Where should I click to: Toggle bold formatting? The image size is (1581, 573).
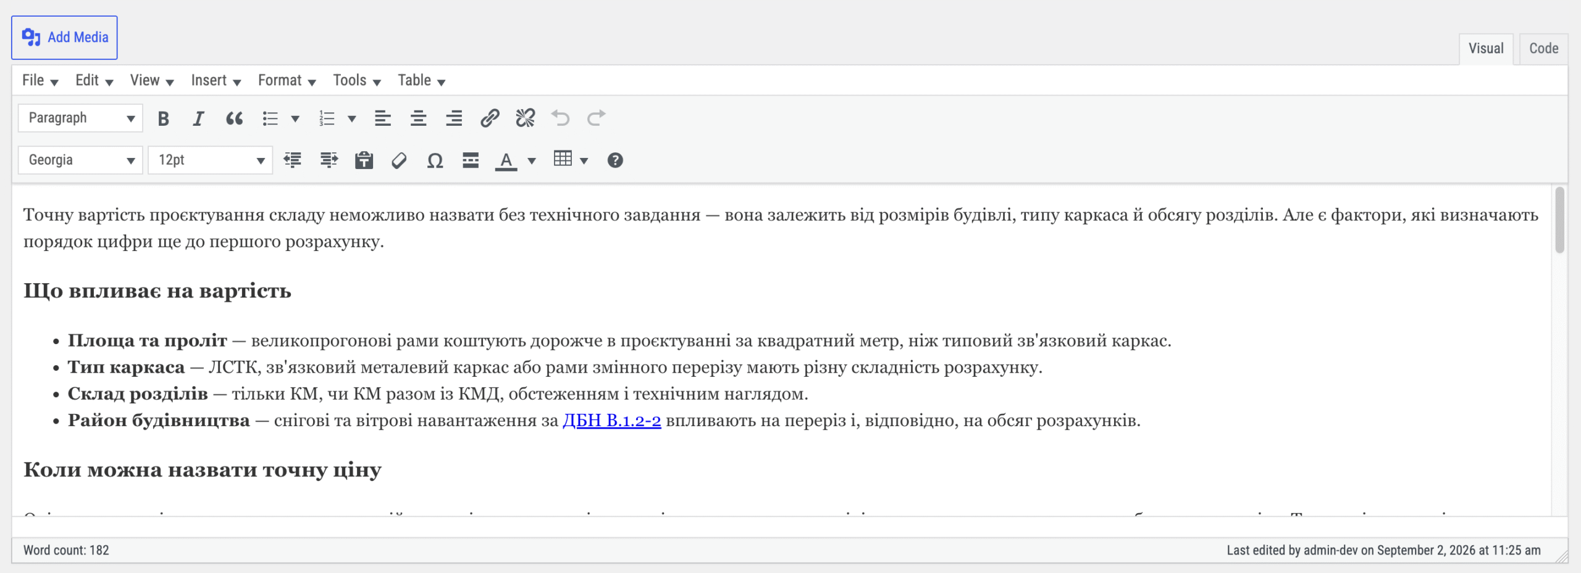pyautogui.click(x=163, y=118)
